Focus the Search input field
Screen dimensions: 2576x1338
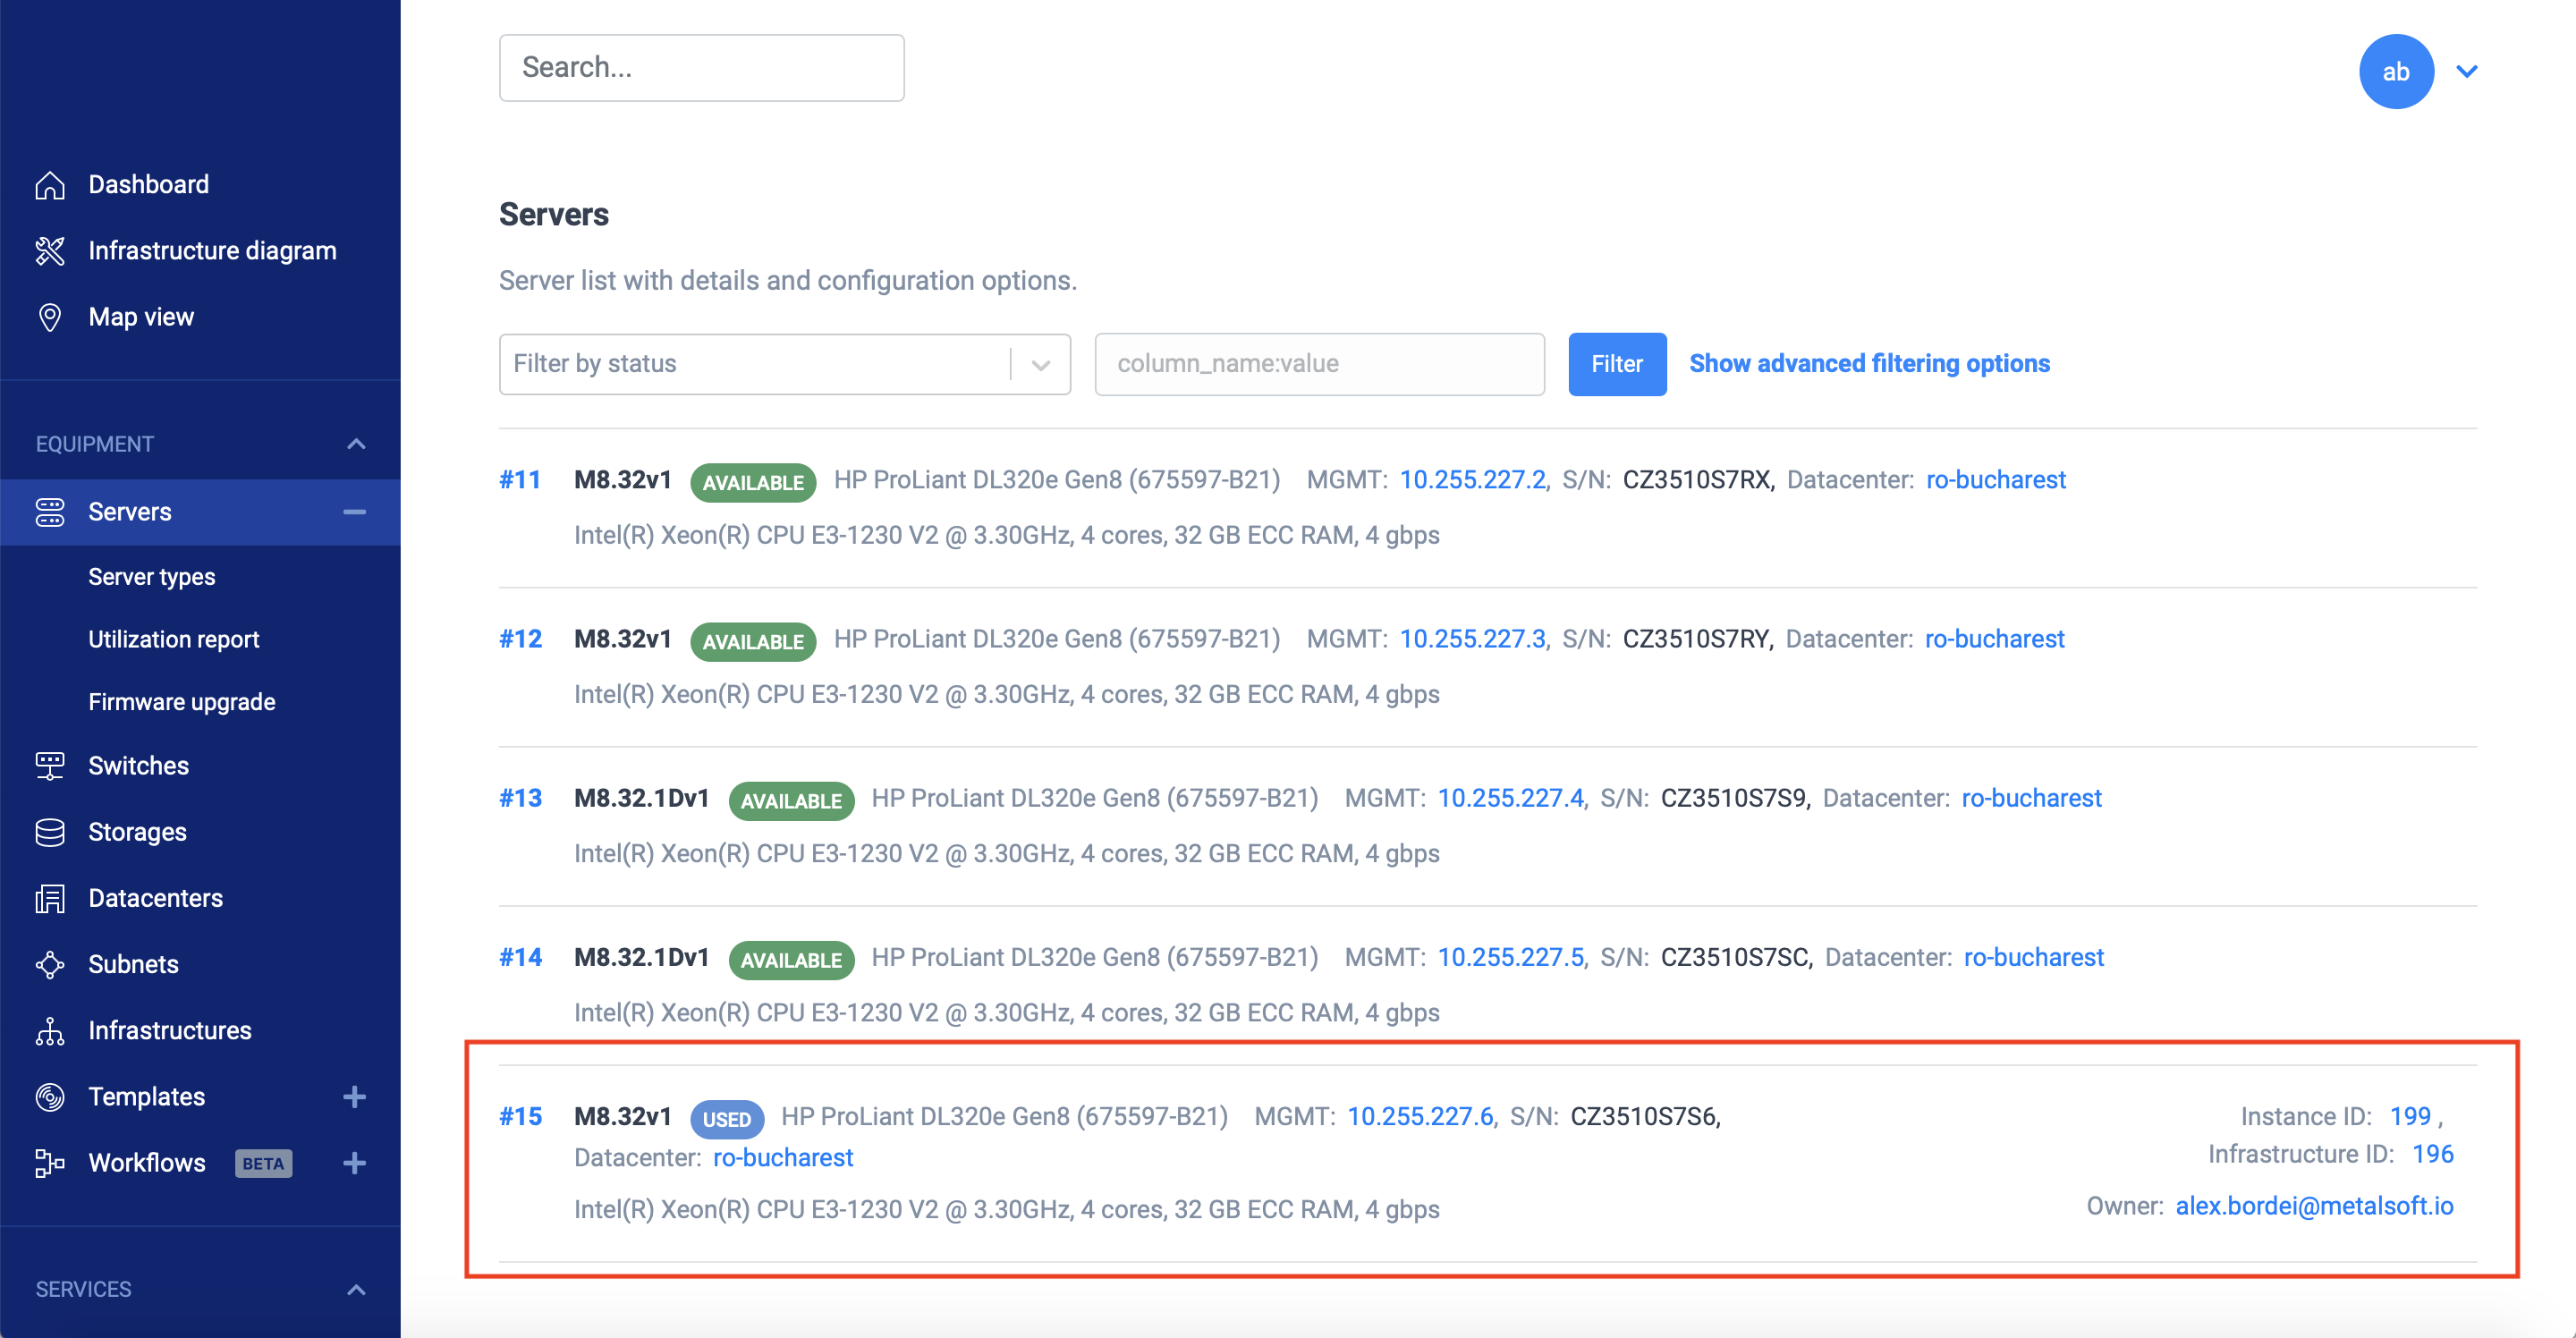[x=701, y=68]
